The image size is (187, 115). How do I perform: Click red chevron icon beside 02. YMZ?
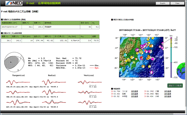(145, 91)
